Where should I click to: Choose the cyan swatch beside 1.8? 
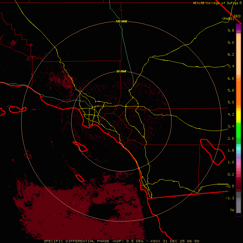pos(238,148)
